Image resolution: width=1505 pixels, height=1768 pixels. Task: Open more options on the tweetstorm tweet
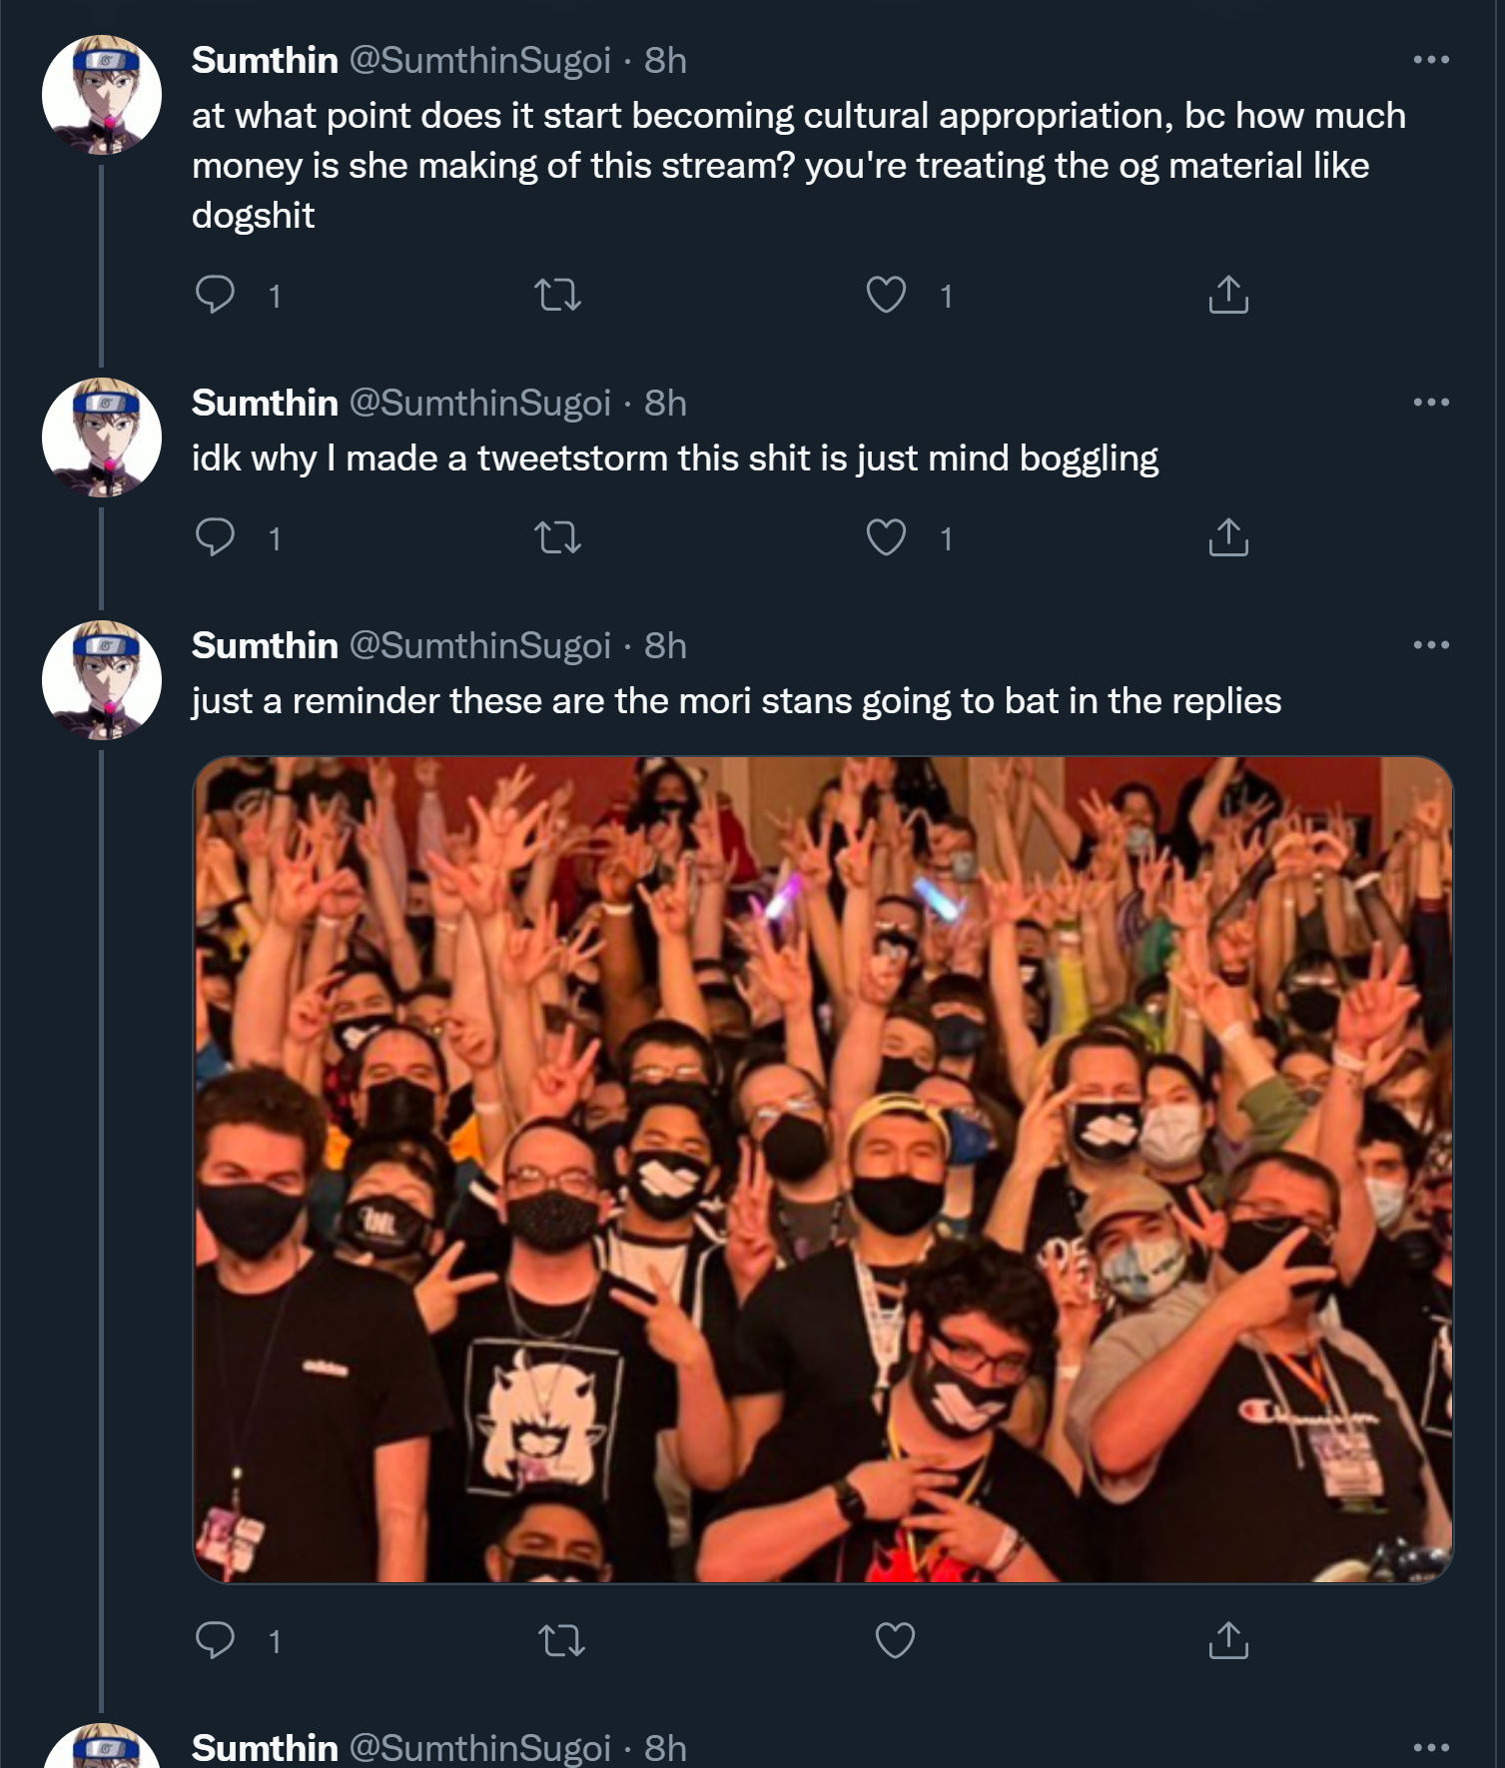(1431, 403)
